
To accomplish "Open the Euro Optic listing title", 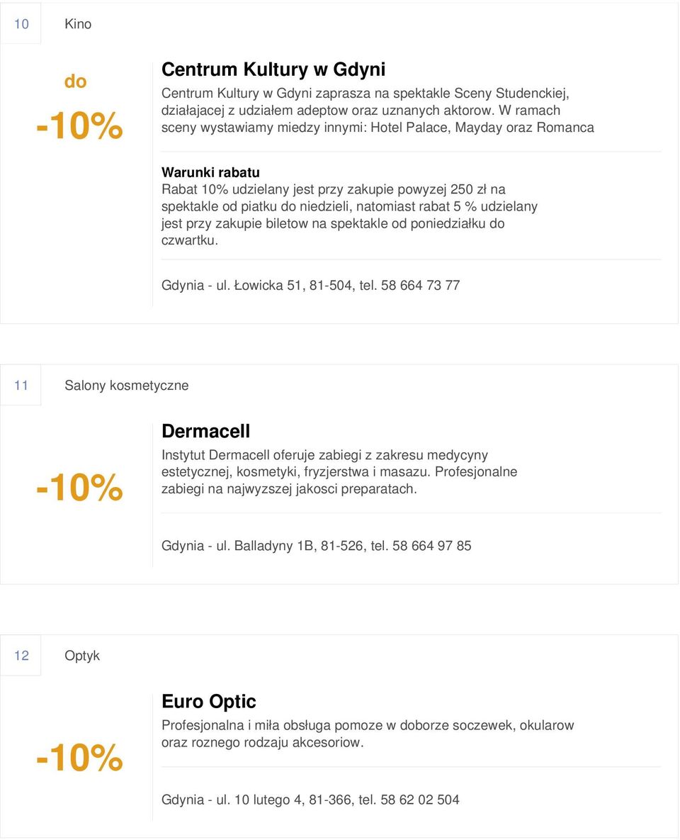I will [209, 702].
